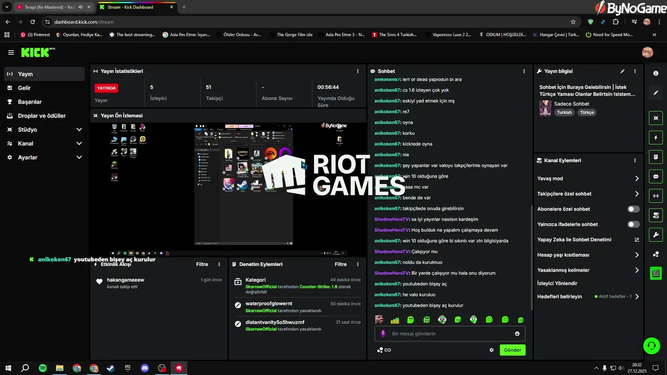Select Gelir in the sidebar
Viewport: 667px width, 375px height.
tap(45, 88)
